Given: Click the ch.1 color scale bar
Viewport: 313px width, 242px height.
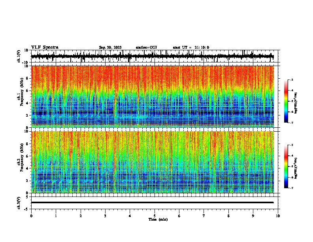Looking at the screenshot, I should click(x=286, y=101).
